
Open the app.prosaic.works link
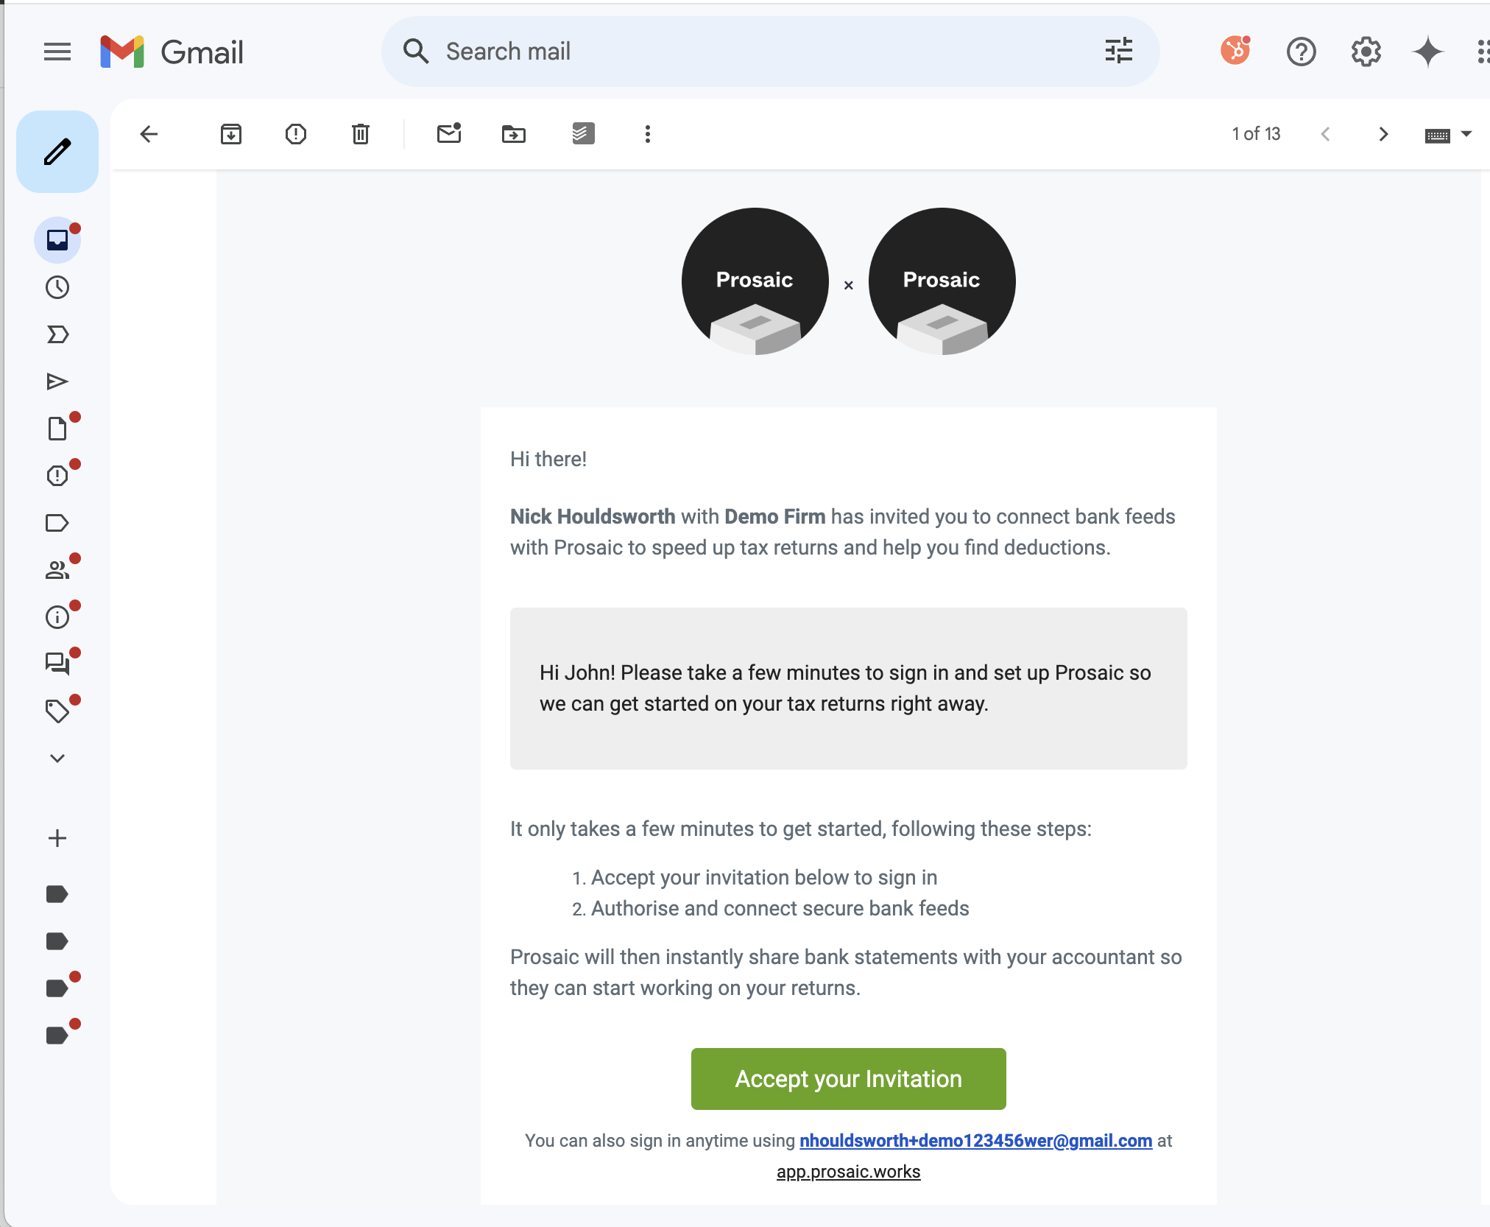coord(848,1172)
